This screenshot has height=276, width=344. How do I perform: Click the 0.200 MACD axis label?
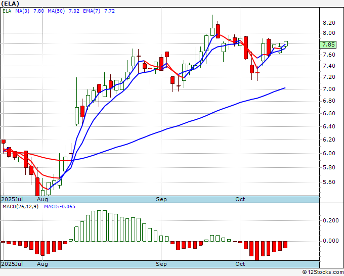[x=331, y=220]
